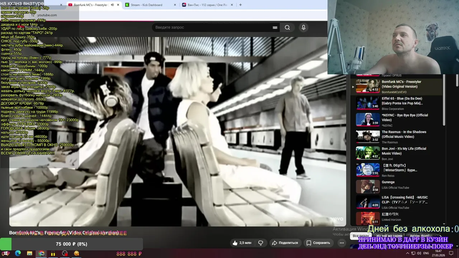Image resolution: width=459 pixels, height=258 pixels.
Task: Click the 'Сохранить' save button
Action: coord(318,243)
